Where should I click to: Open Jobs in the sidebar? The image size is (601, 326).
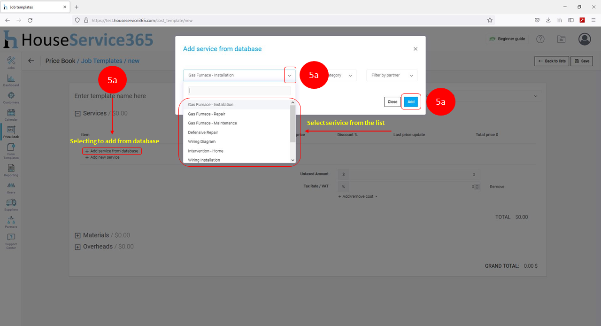point(11,62)
